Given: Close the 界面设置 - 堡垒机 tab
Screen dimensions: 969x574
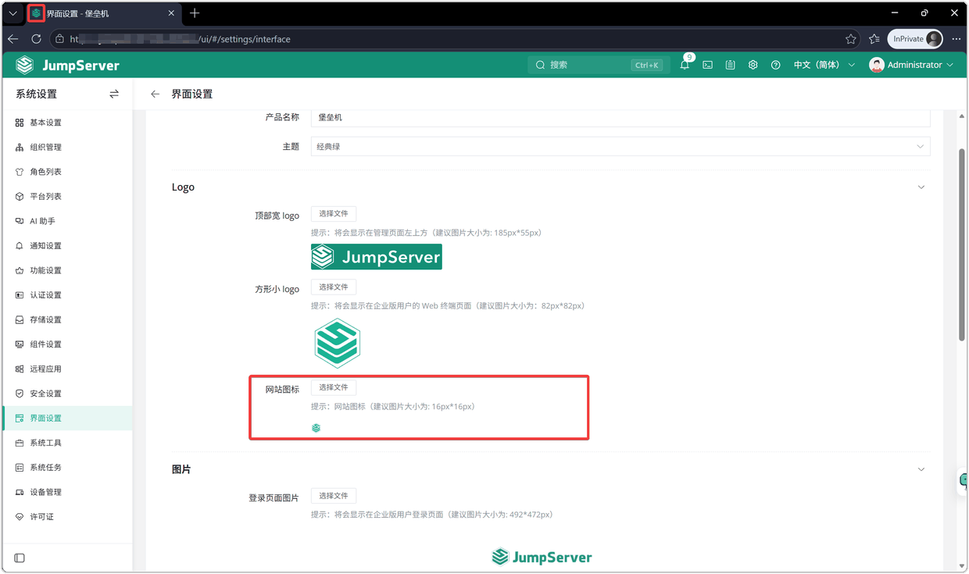Looking at the screenshot, I should coord(171,13).
